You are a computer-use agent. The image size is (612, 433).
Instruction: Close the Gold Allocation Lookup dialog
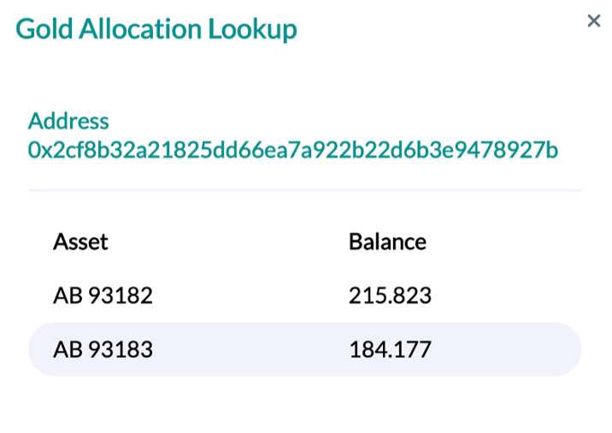pos(593,21)
